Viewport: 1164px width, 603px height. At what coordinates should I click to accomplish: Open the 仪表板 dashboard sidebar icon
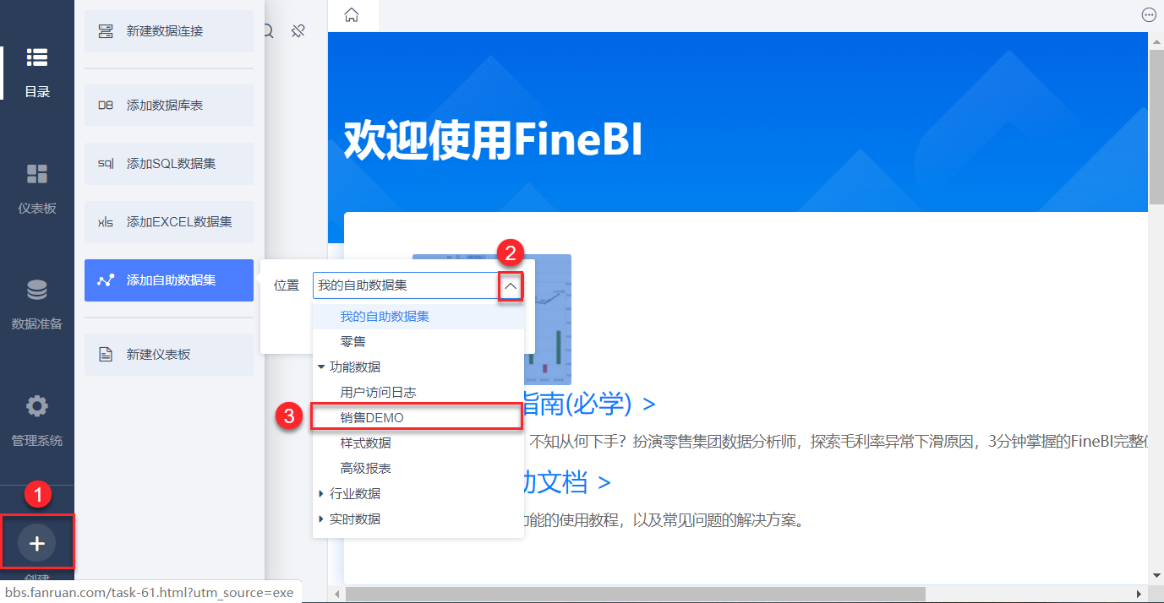tap(36, 174)
